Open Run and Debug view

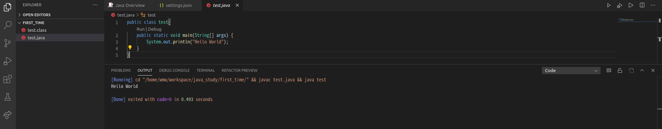[x=8, y=61]
